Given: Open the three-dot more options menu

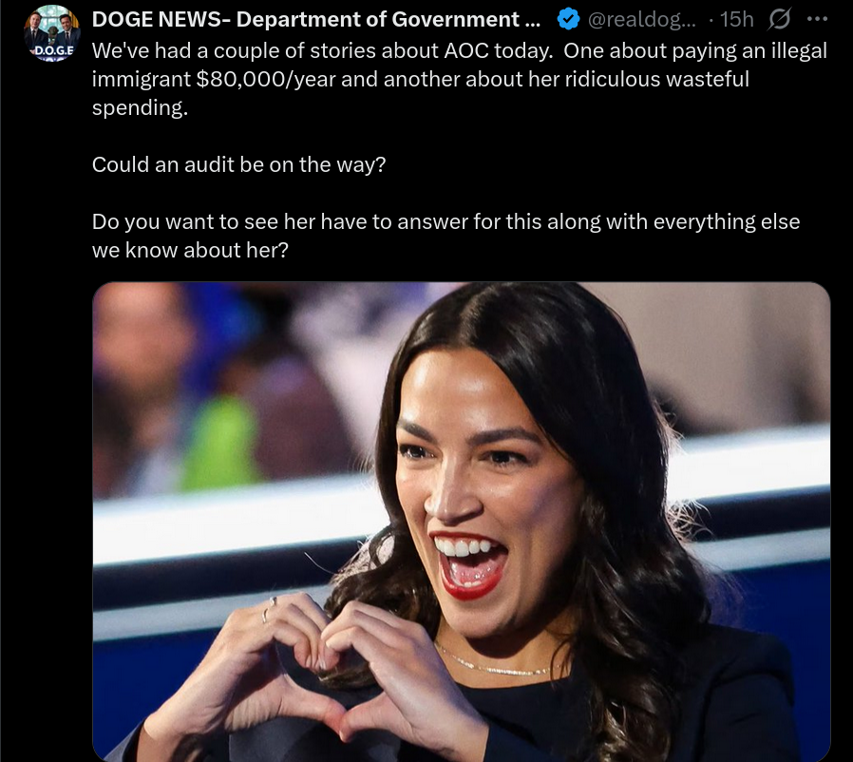Looking at the screenshot, I should pyautogui.click(x=817, y=19).
